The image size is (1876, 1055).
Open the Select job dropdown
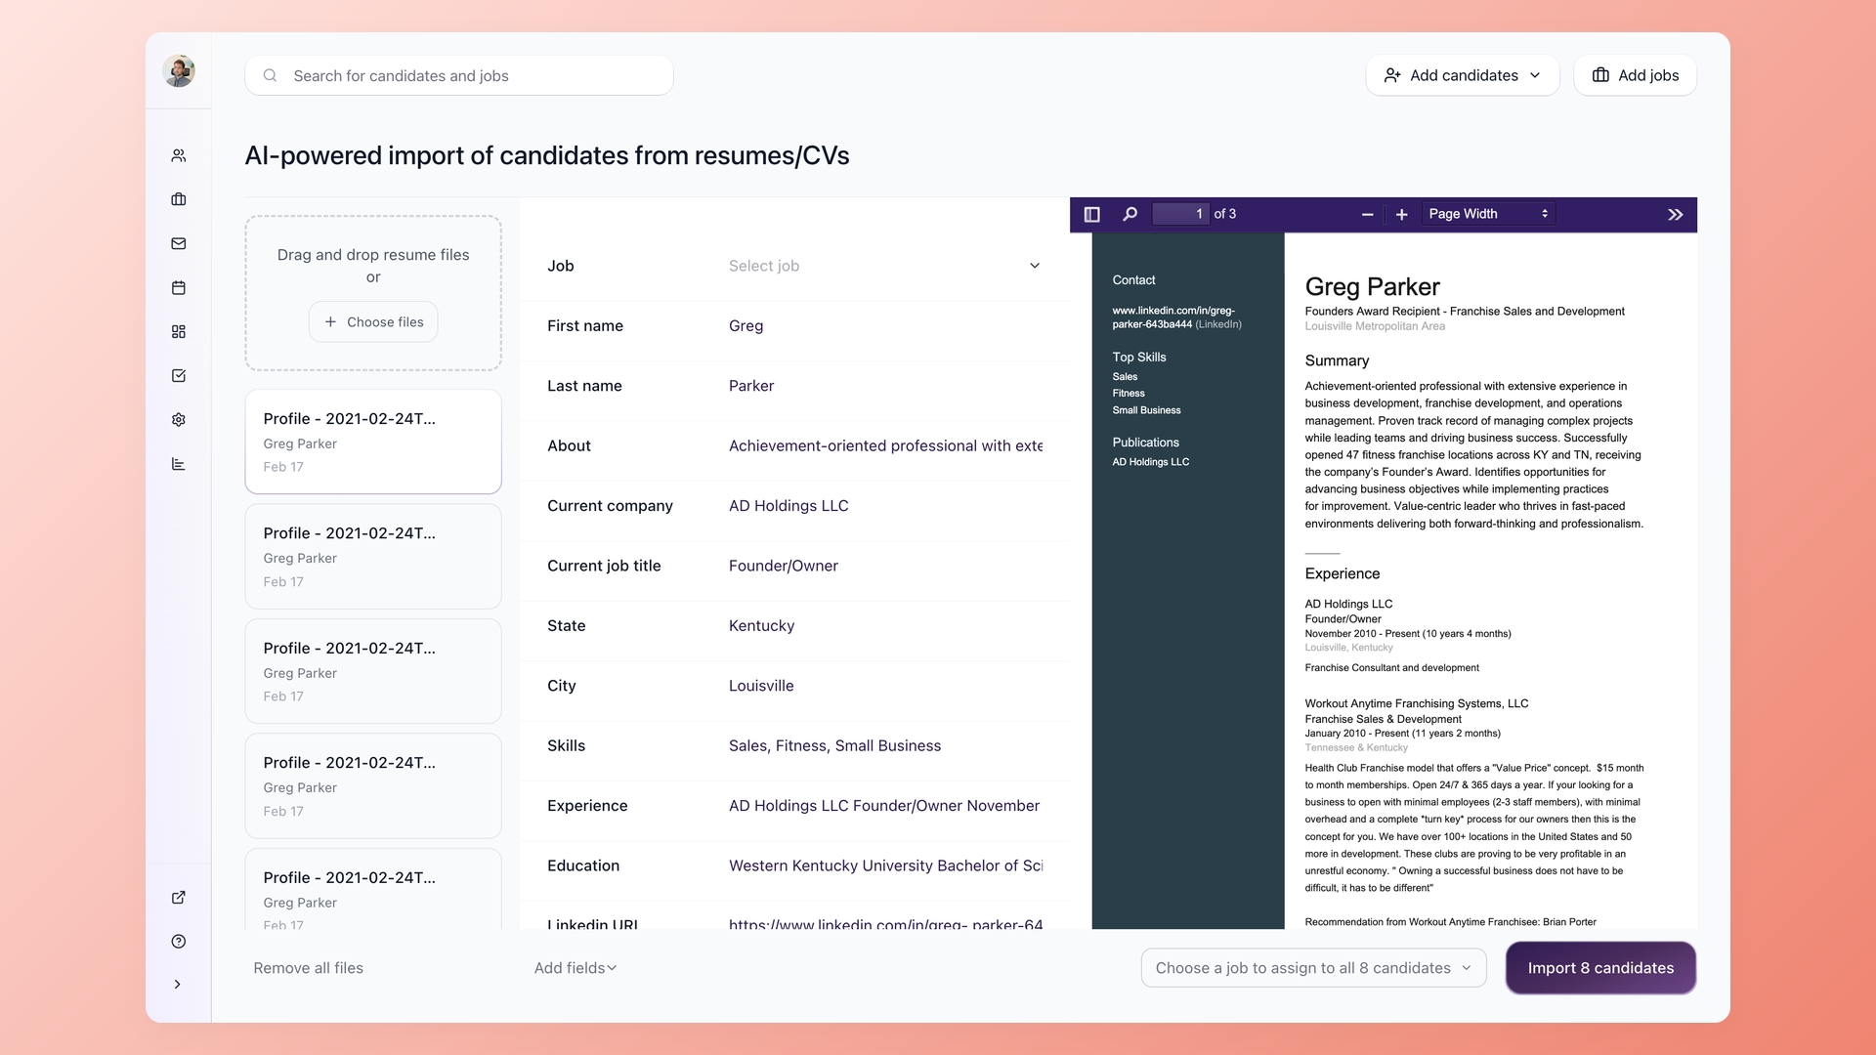(884, 266)
